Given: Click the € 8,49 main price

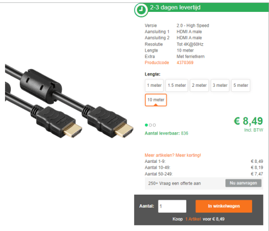Looking at the screenshot, I should 248,121.
